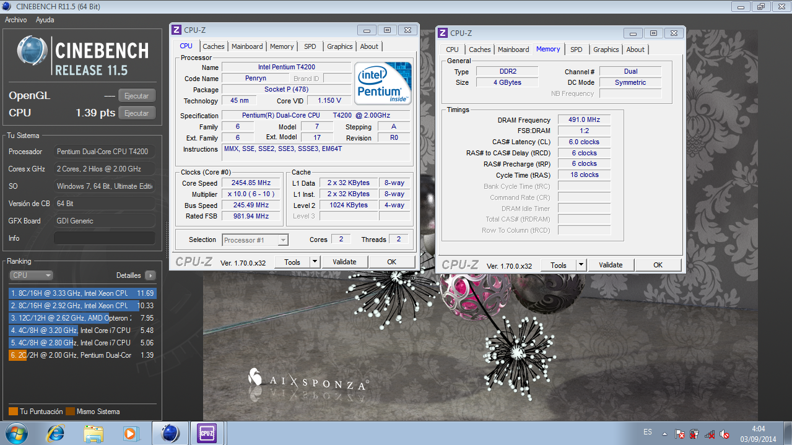
Task: Click the brown Mismo Sistema legend swatch
Action: [x=70, y=412]
